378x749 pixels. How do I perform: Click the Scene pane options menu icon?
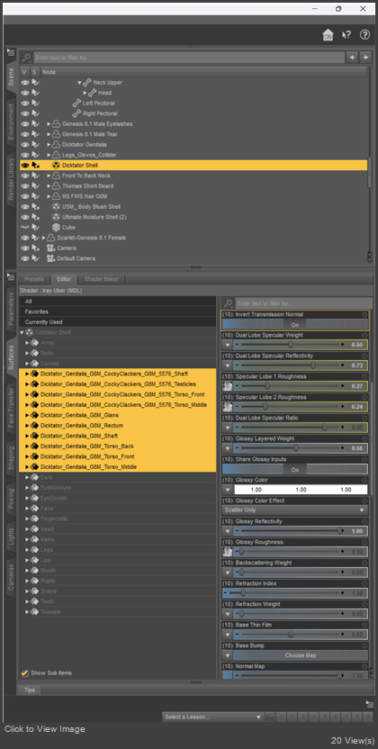tap(12, 52)
